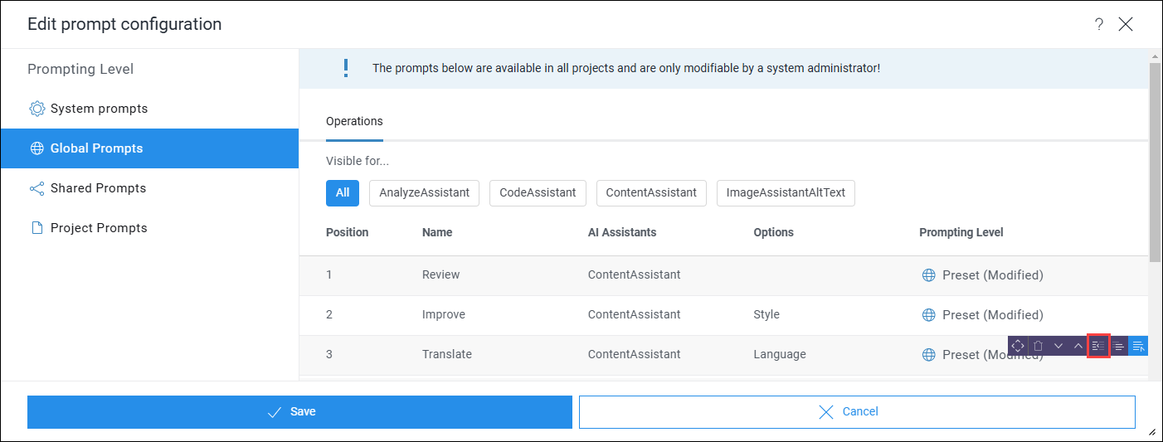
Task: Click the globe icon in the Improve row
Action: coord(929,315)
